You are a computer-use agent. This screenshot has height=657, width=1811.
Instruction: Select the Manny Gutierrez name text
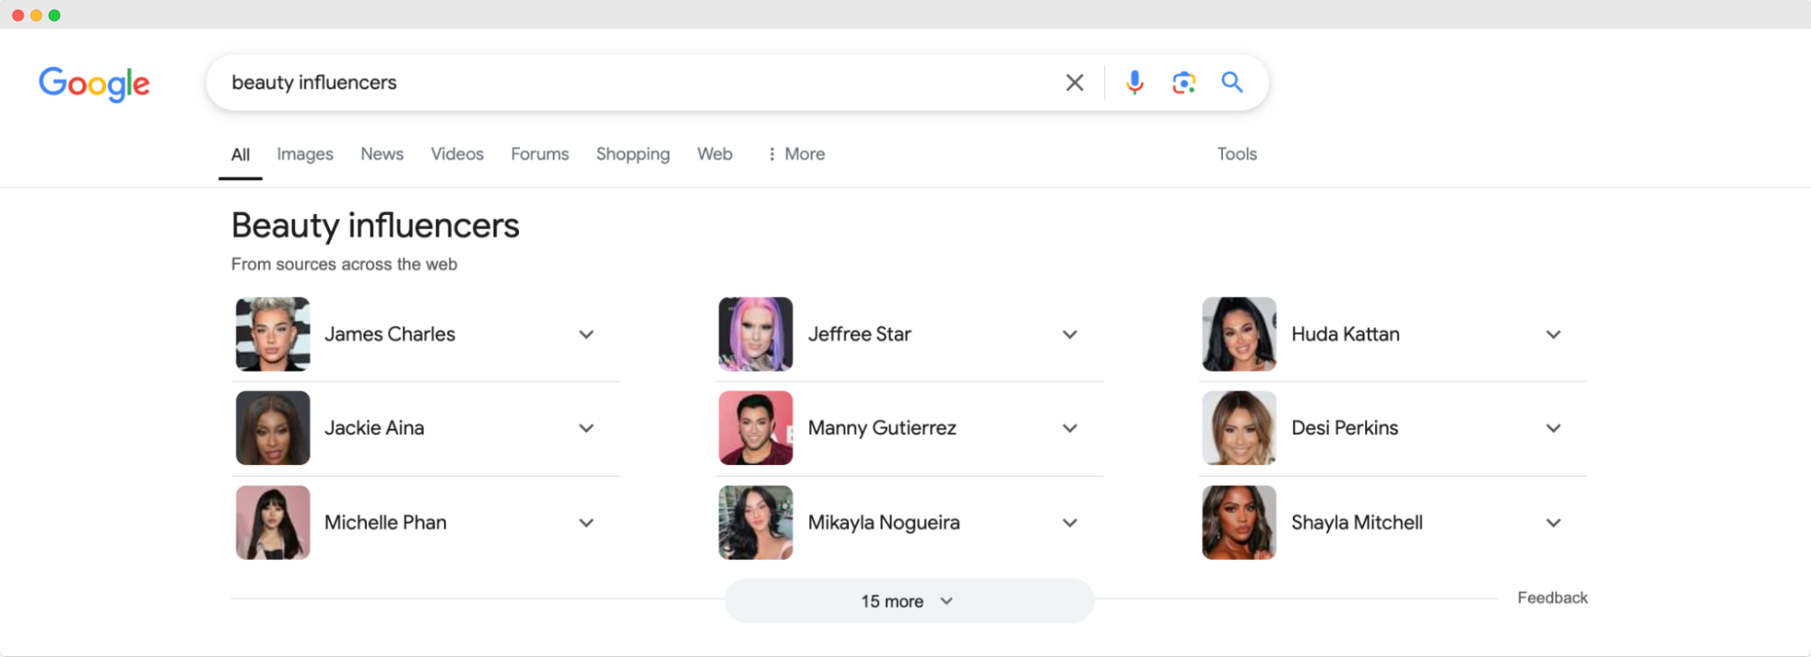(881, 428)
